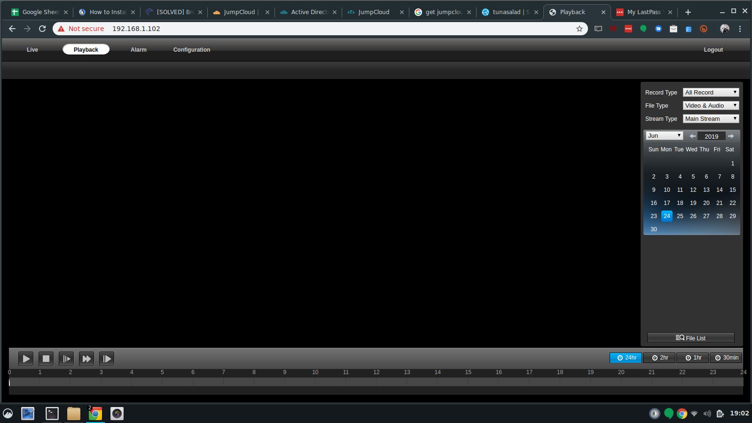Go to next year arrow in calendar
The width and height of the screenshot is (752, 423).
731,136
